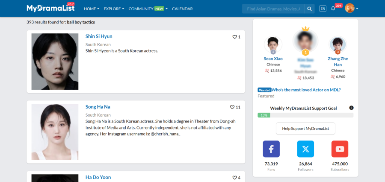
Task: Open Sean Xiao name link
Action: pos(273,59)
